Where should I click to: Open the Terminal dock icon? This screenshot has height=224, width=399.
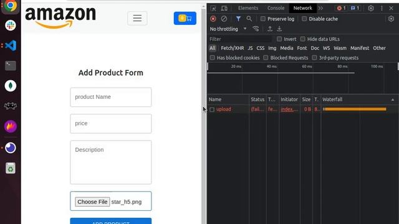[11, 66]
